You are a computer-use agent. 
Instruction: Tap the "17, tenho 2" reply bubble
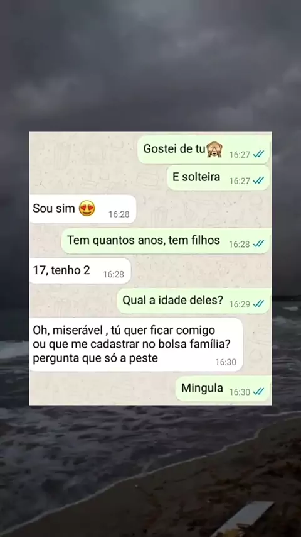point(80,271)
